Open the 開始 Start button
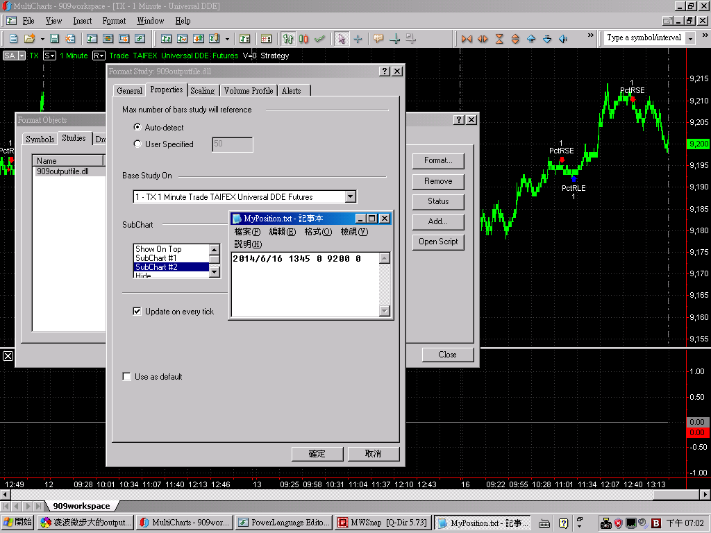711x533 pixels. [17, 522]
